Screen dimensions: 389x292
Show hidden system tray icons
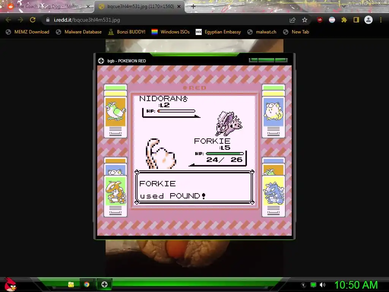pos(304,285)
